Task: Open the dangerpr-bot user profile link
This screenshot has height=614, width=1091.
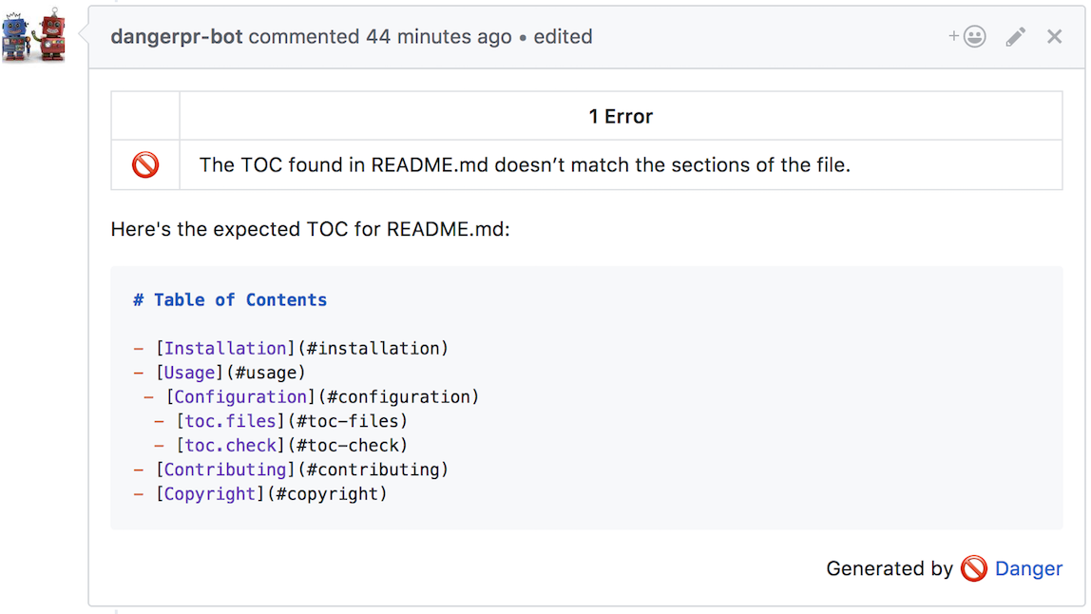Action: [177, 37]
